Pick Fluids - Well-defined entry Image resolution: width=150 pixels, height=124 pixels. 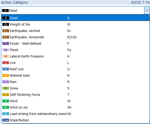click(75, 44)
